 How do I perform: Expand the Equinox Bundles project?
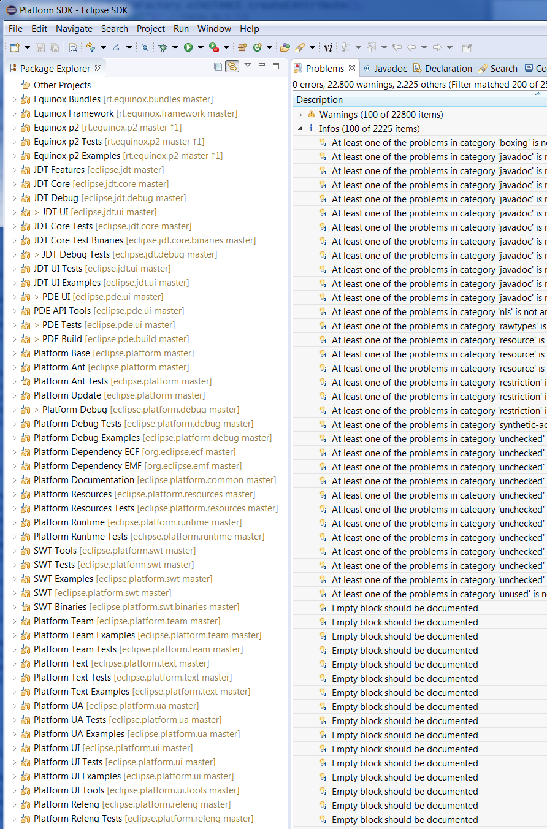pyautogui.click(x=15, y=99)
